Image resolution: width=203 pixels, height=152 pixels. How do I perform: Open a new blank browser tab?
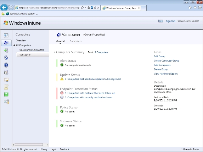[x=143, y=8]
